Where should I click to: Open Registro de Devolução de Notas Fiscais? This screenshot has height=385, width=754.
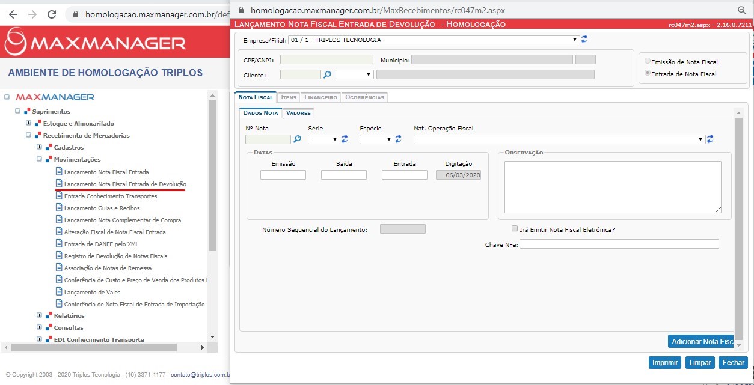click(115, 256)
